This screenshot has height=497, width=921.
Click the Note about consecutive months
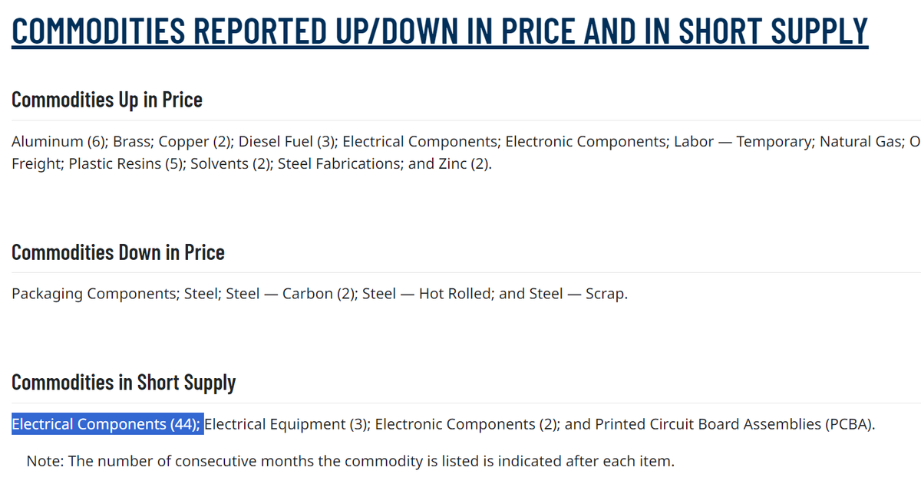[350, 462]
